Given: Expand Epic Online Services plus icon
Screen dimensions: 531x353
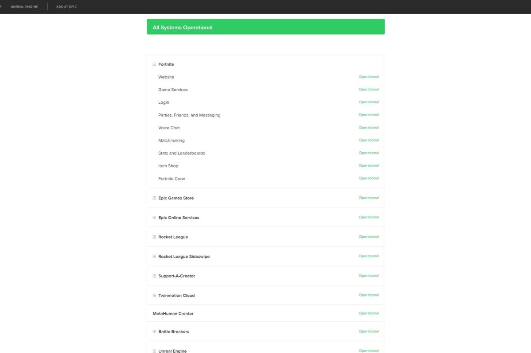Looking at the screenshot, I should [x=154, y=218].
